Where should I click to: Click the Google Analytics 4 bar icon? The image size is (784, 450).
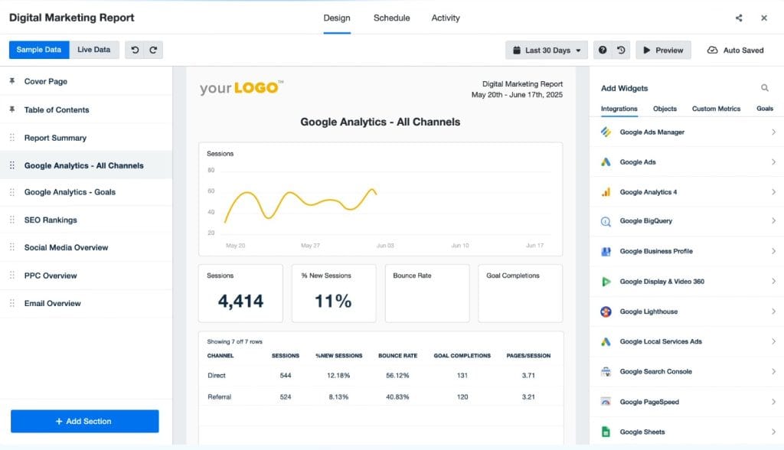pyautogui.click(x=606, y=192)
